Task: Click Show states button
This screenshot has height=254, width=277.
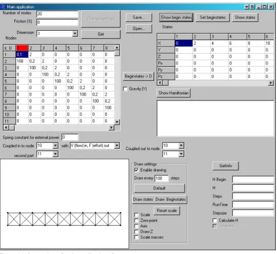Action: pos(245,18)
